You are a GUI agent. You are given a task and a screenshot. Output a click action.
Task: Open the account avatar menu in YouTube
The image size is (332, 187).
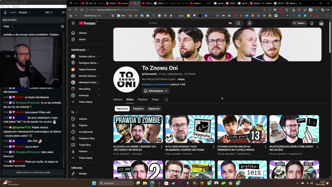coord(321,23)
